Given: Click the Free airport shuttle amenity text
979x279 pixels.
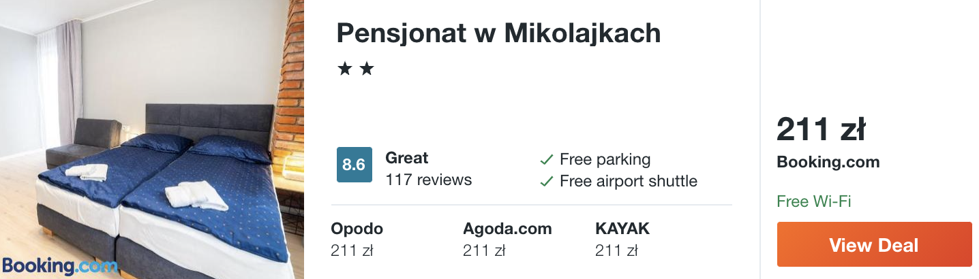Looking at the screenshot, I should point(629,181).
